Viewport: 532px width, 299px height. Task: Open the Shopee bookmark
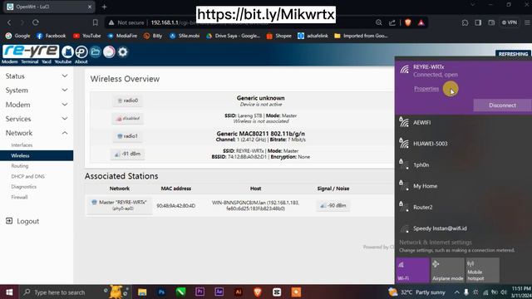pyautogui.click(x=279, y=36)
